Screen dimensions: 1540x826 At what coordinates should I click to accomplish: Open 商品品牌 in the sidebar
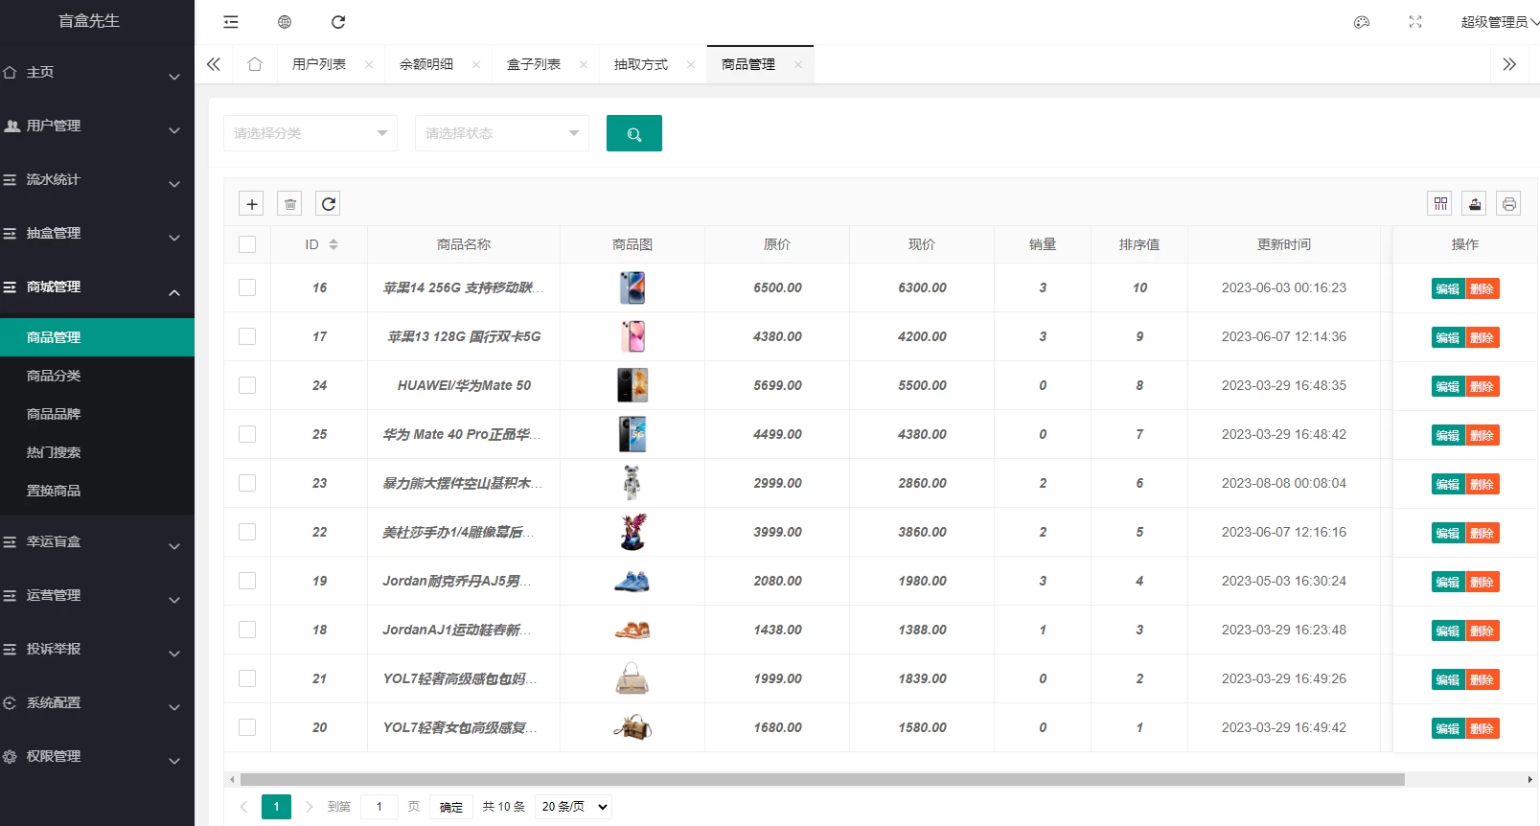click(97, 414)
